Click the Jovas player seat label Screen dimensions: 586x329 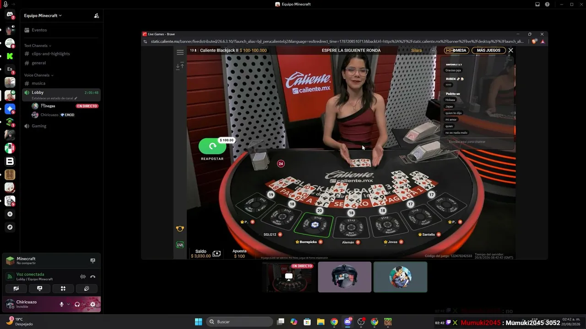coord(393,242)
